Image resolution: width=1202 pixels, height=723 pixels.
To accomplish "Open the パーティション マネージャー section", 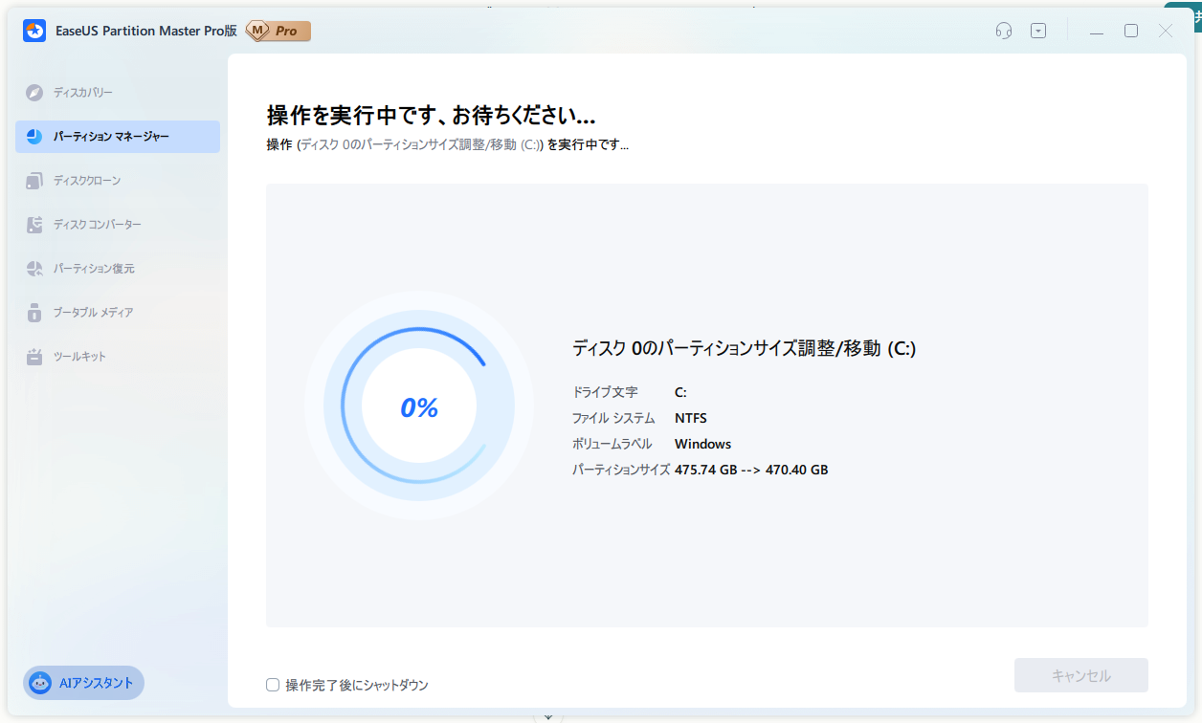I will [118, 137].
